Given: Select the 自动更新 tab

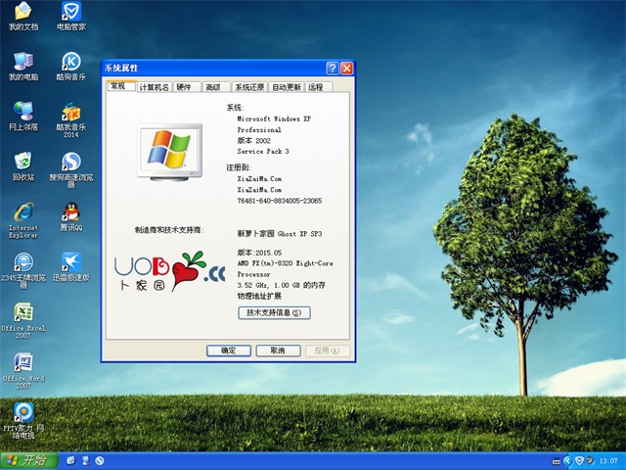Looking at the screenshot, I should [x=287, y=87].
